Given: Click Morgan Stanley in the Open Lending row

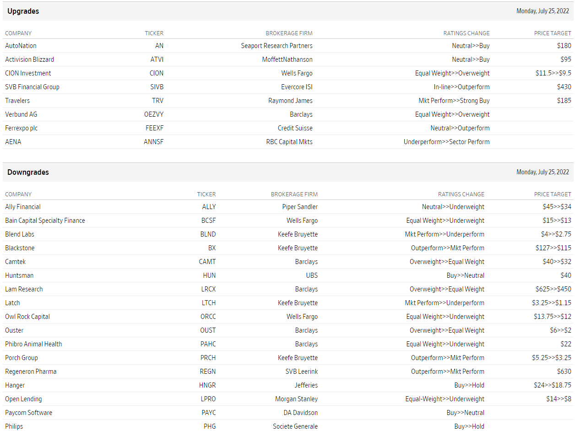Looking at the screenshot, I should (296, 399).
